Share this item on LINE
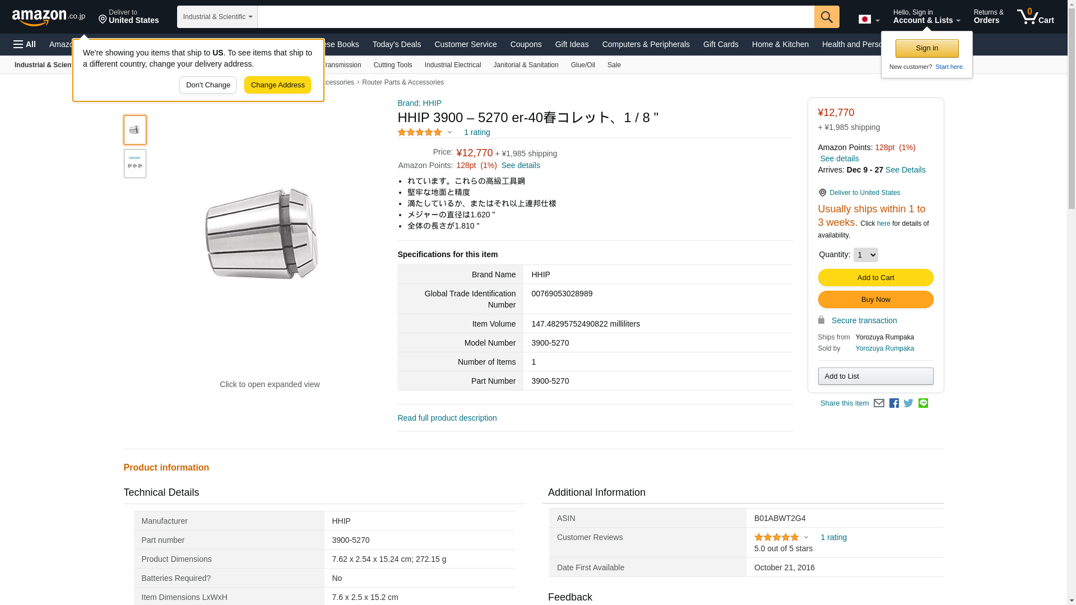This screenshot has width=1076, height=605. point(923,403)
